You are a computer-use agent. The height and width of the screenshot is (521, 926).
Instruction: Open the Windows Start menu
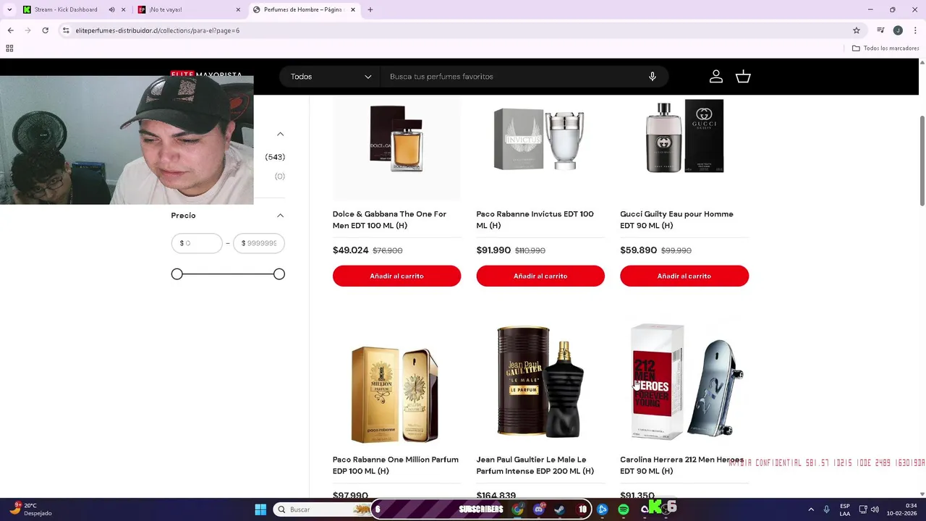(260, 509)
